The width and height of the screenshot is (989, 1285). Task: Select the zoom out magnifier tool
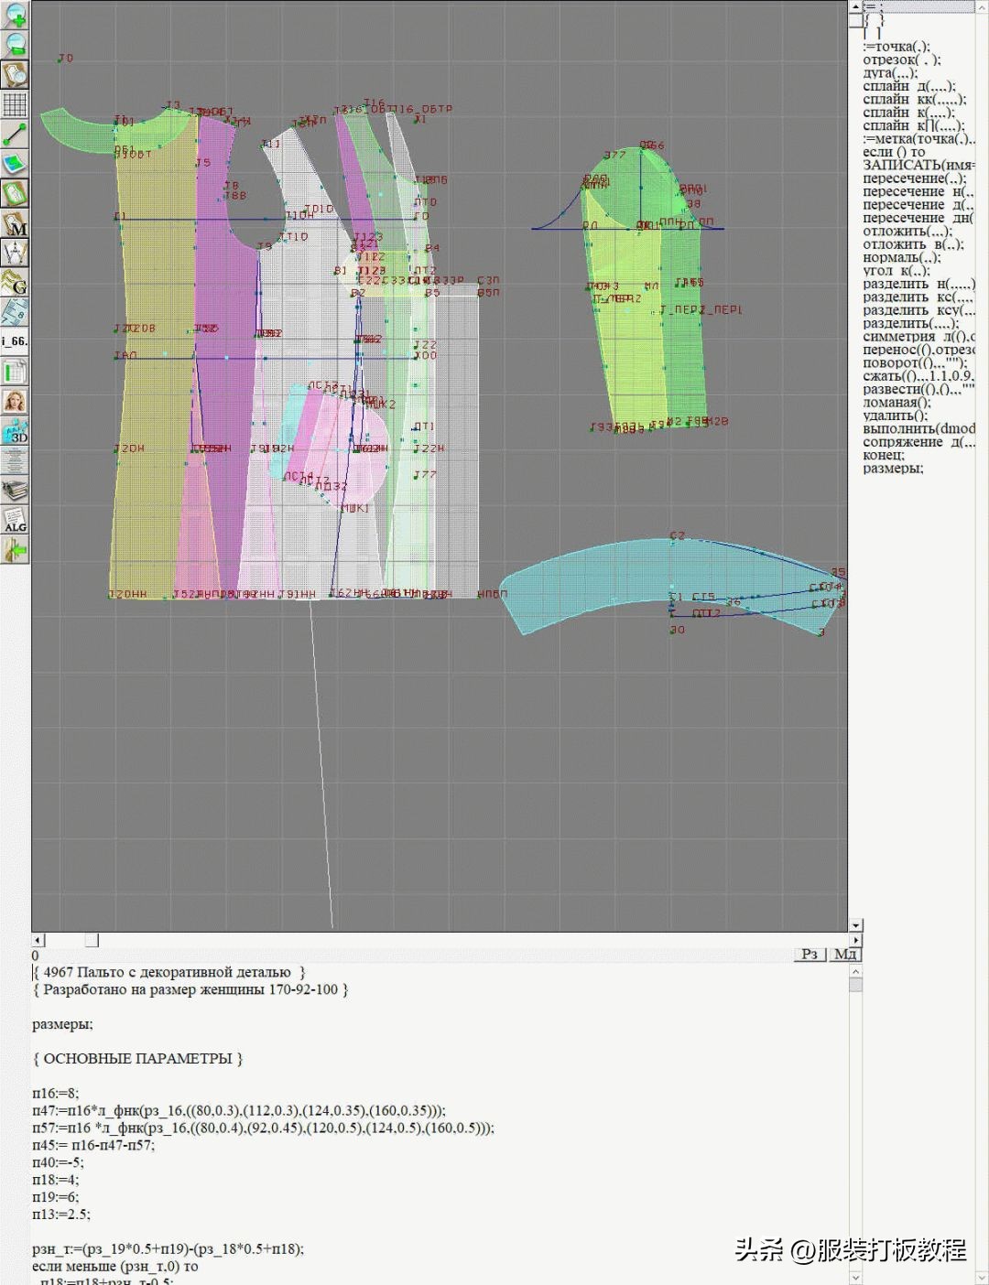(x=15, y=44)
